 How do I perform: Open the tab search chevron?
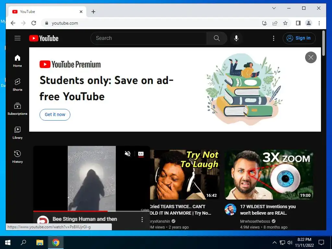tap(274, 8)
